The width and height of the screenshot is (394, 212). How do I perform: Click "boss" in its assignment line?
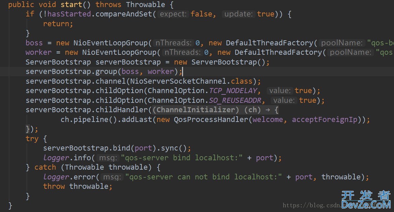[x=34, y=43]
